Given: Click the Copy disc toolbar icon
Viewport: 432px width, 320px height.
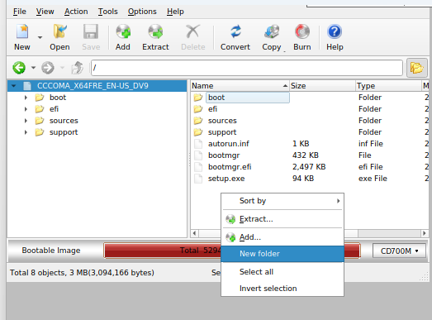Looking at the screenshot, I should coord(272,31).
